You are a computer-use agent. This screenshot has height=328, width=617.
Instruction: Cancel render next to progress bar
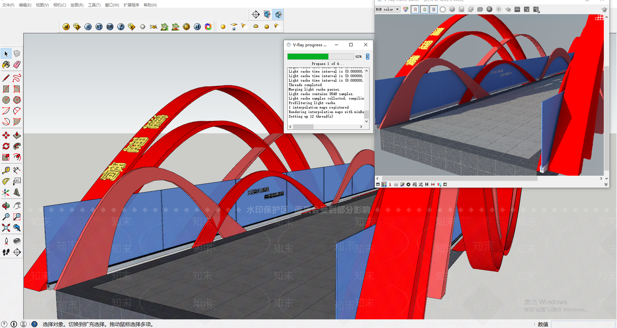368,56
